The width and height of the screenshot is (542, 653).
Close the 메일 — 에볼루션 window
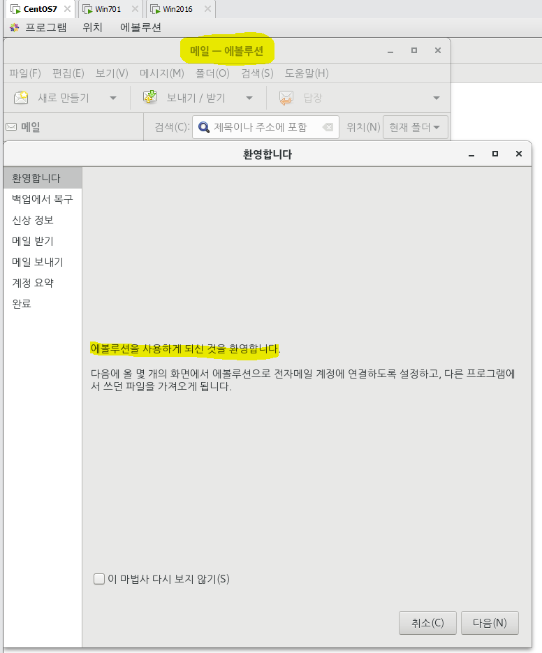[x=438, y=50]
